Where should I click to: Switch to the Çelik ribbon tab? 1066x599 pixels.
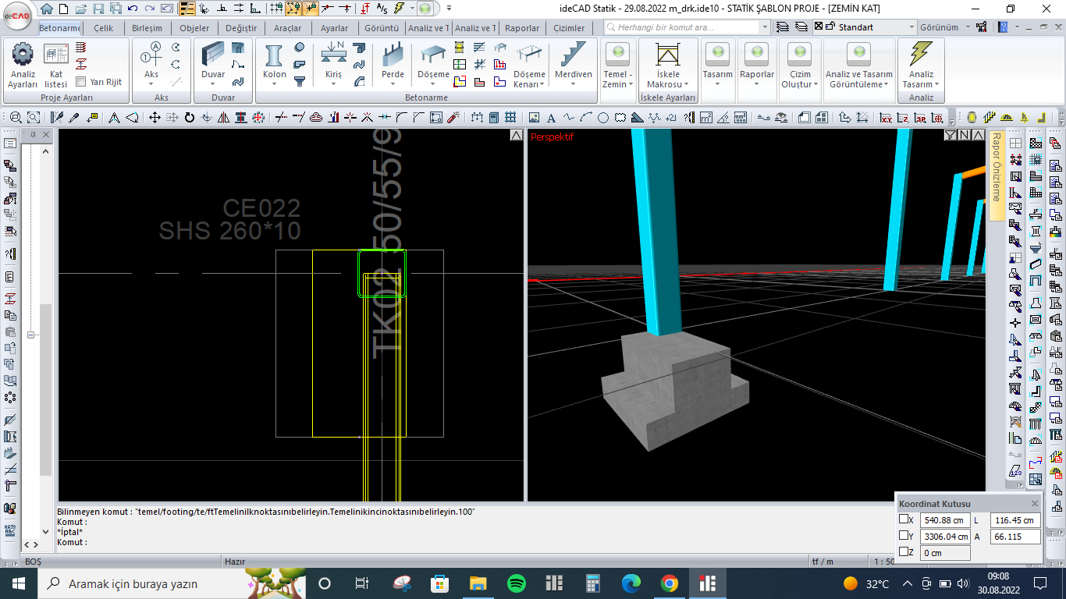(103, 28)
